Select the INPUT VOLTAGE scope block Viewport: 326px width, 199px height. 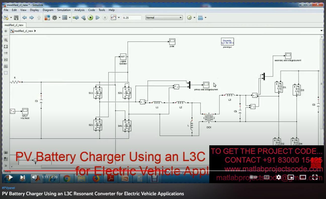pyautogui.click(x=25, y=111)
